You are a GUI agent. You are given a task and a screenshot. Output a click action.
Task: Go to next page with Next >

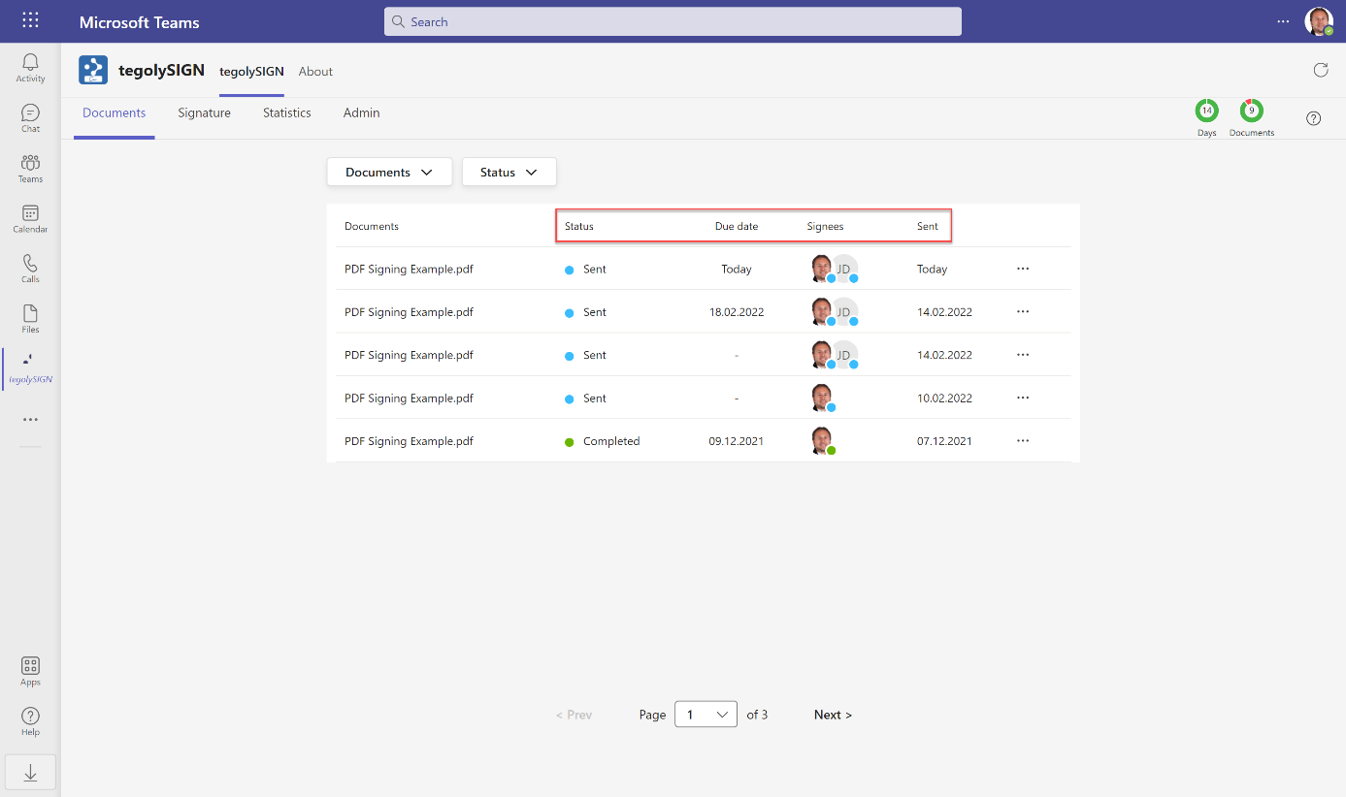[x=833, y=715]
